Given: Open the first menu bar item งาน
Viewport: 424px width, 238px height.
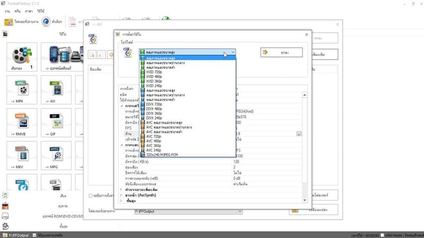Looking at the screenshot, I should (x=7, y=11).
